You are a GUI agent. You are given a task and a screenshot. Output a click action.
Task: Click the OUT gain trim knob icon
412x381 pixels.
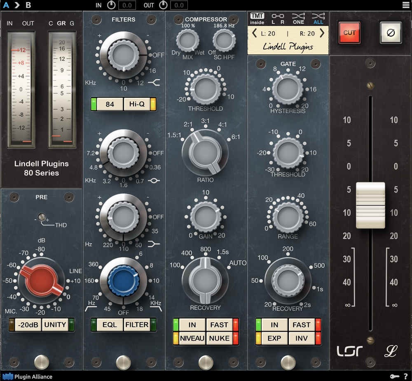tap(162, 5)
